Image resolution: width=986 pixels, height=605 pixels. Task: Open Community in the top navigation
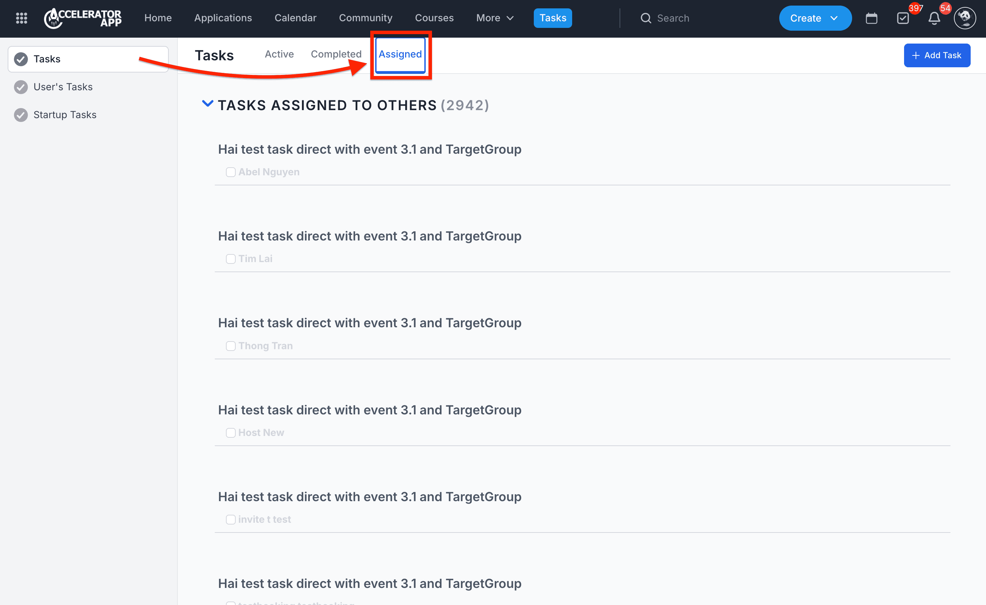pos(365,18)
